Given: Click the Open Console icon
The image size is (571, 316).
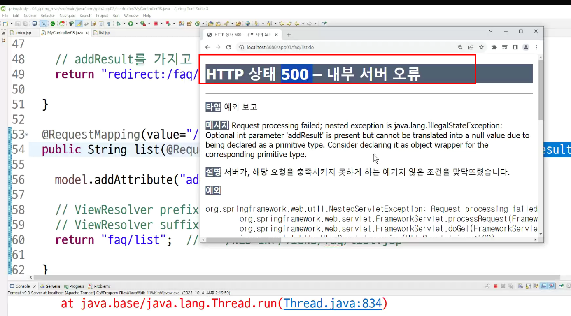Looking at the screenshot, I should pyautogui.click(x=569, y=286).
